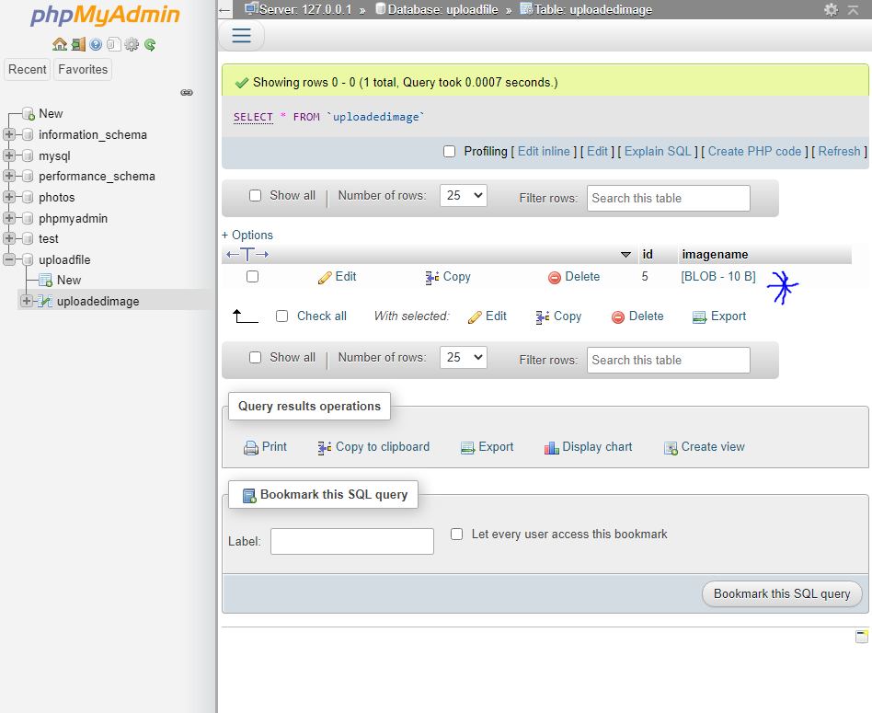Switch to the Favorites tab
Image resolution: width=872 pixels, height=713 pixels.
point(83,69)
